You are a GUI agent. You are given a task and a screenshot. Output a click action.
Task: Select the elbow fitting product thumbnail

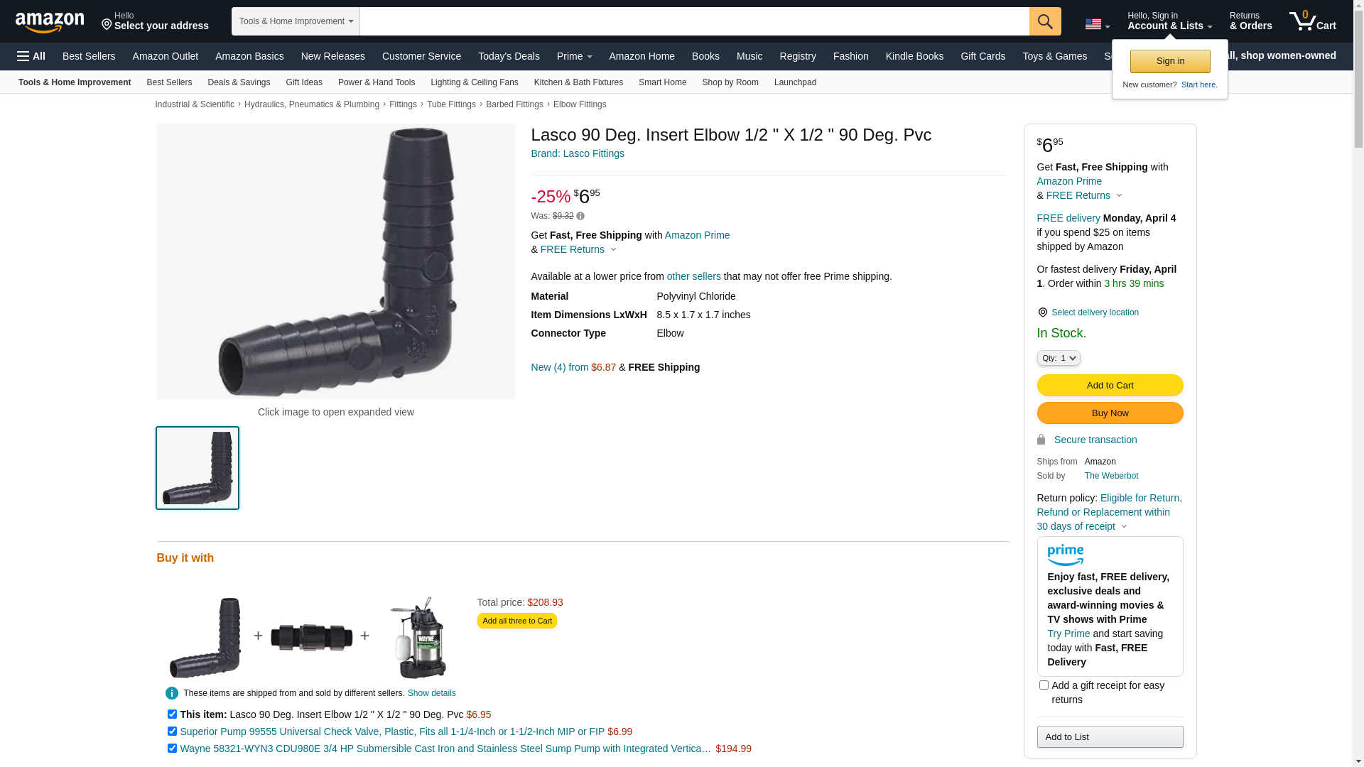click(197, 468)
